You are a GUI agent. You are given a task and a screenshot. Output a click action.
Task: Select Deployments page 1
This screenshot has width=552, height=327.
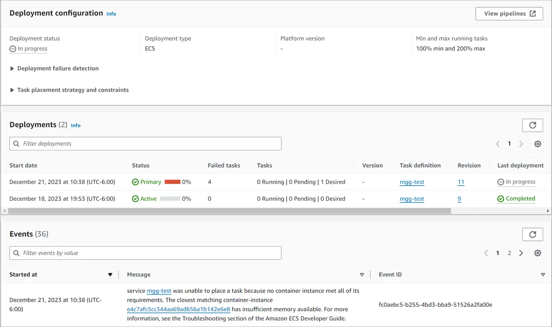[x=509, y=144]
